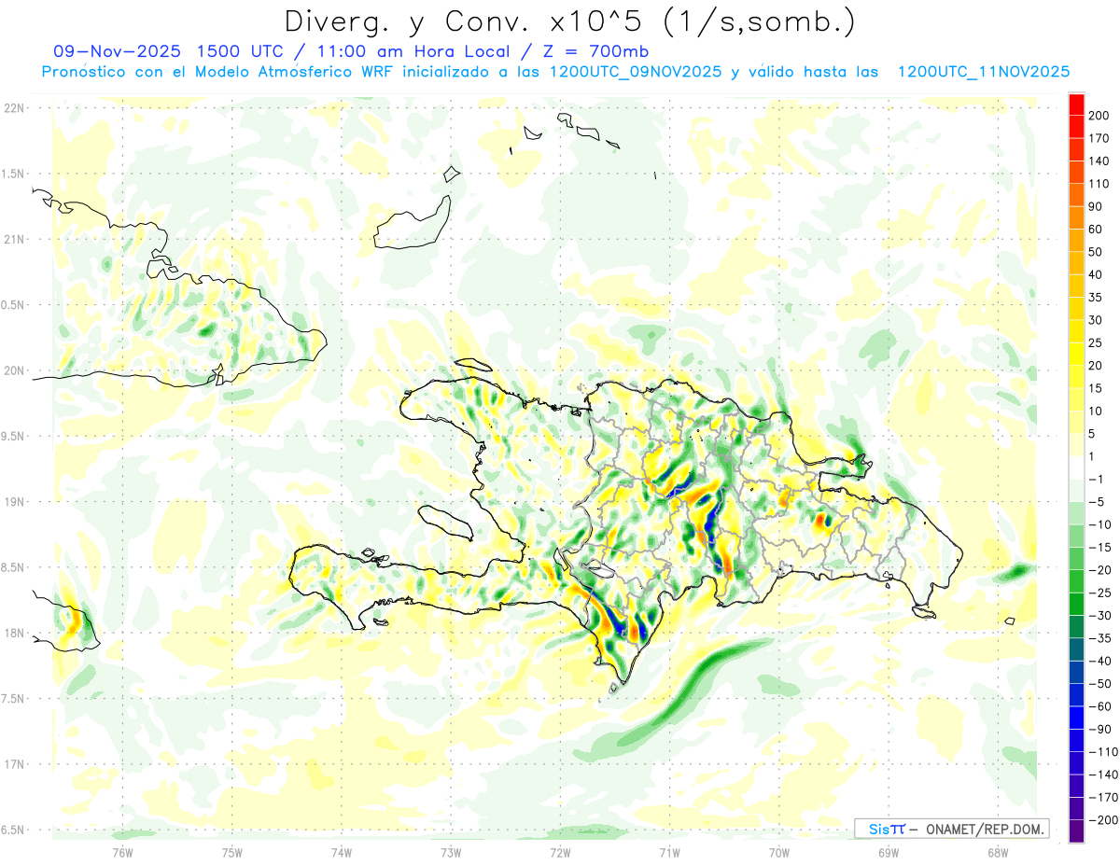Click the 170 colorbar value label
Image resolution: width=1120 pixels, height=865 pixels.
pyautogui.click(x=1099, y=137)
